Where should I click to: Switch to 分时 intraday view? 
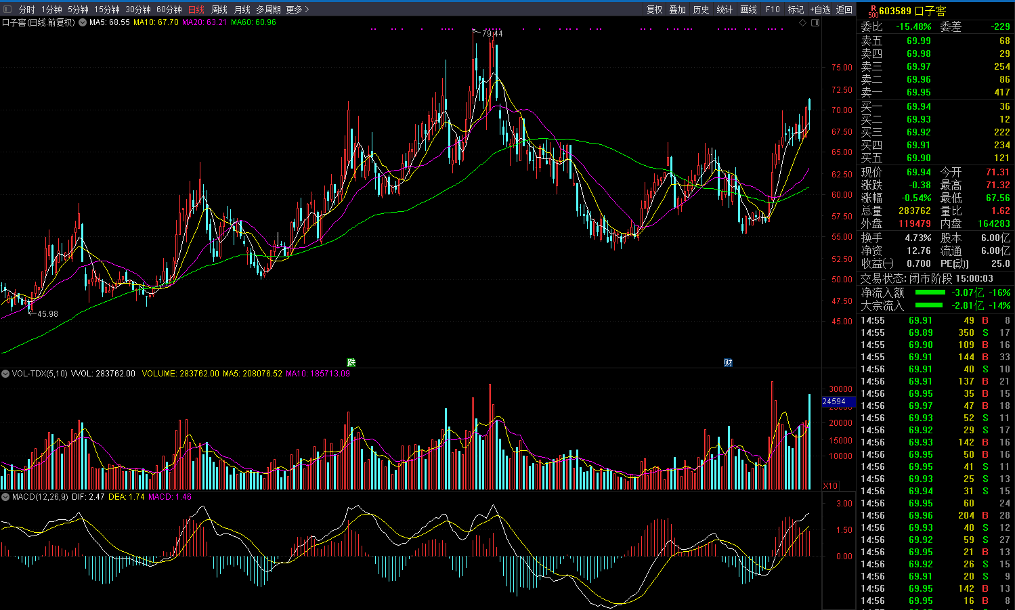(26, 9)
